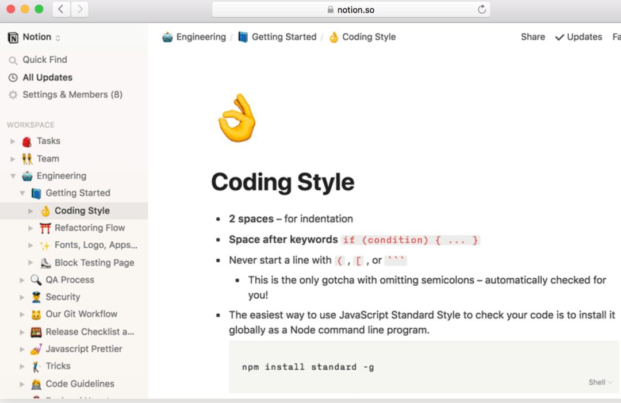Expand the QA Process toggle
The image size is (621, 403).
click(x=22, y=280)
